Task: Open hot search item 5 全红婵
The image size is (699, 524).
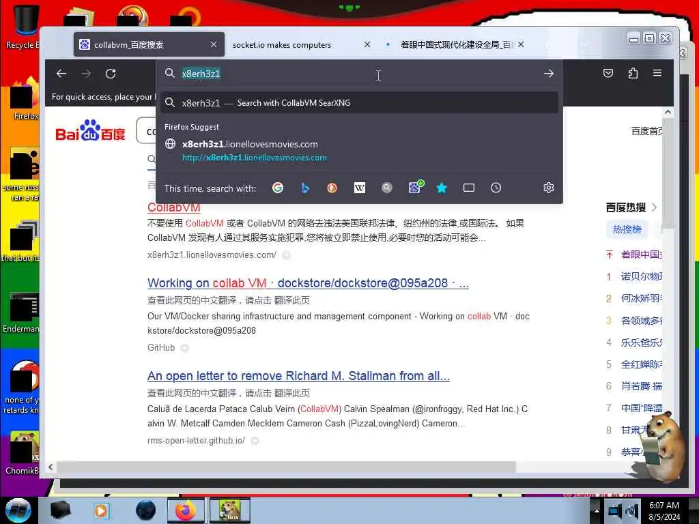Action: click(641, 364)
